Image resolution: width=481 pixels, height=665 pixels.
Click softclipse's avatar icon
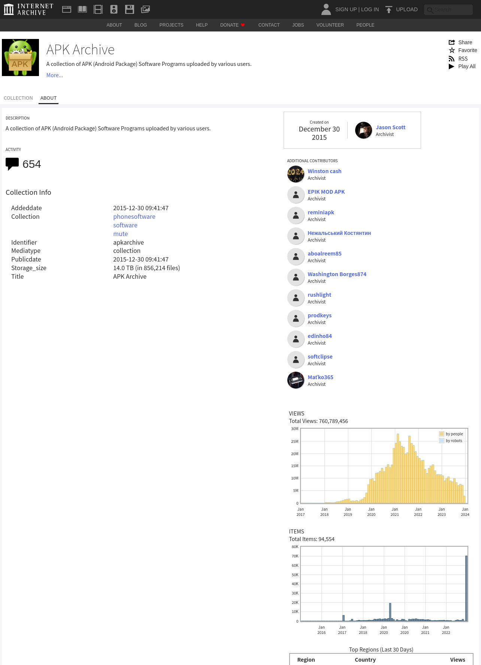296,360
